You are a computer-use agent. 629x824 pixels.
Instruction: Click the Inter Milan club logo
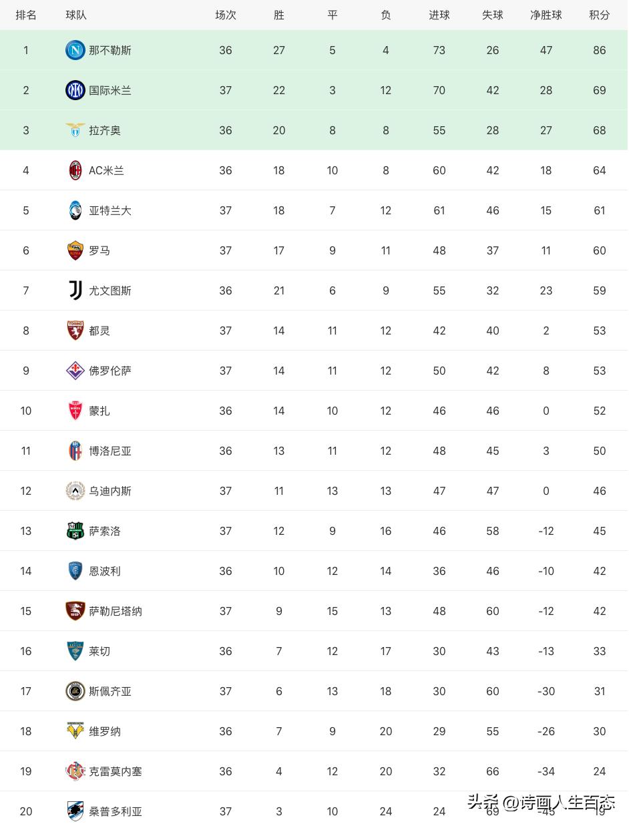click(x=75, y=90)
